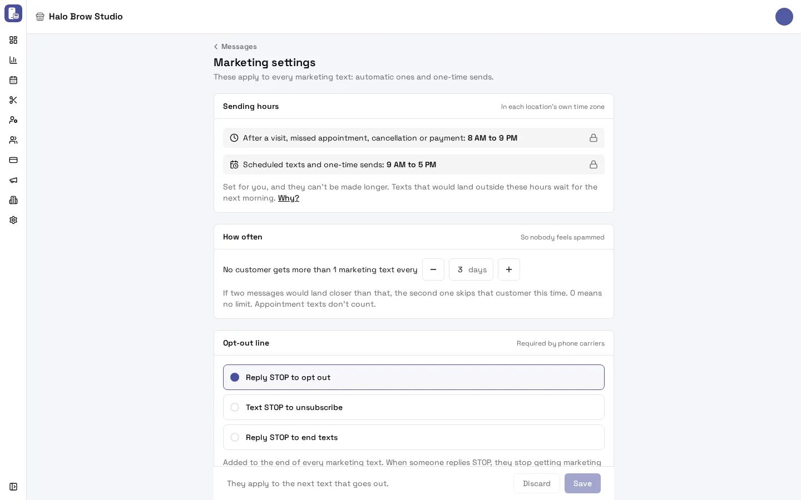The height and width of the screenshot is (500, 801).
Task: Collapse the sidebar with the panel icon
Action: [x=13, y=487]
